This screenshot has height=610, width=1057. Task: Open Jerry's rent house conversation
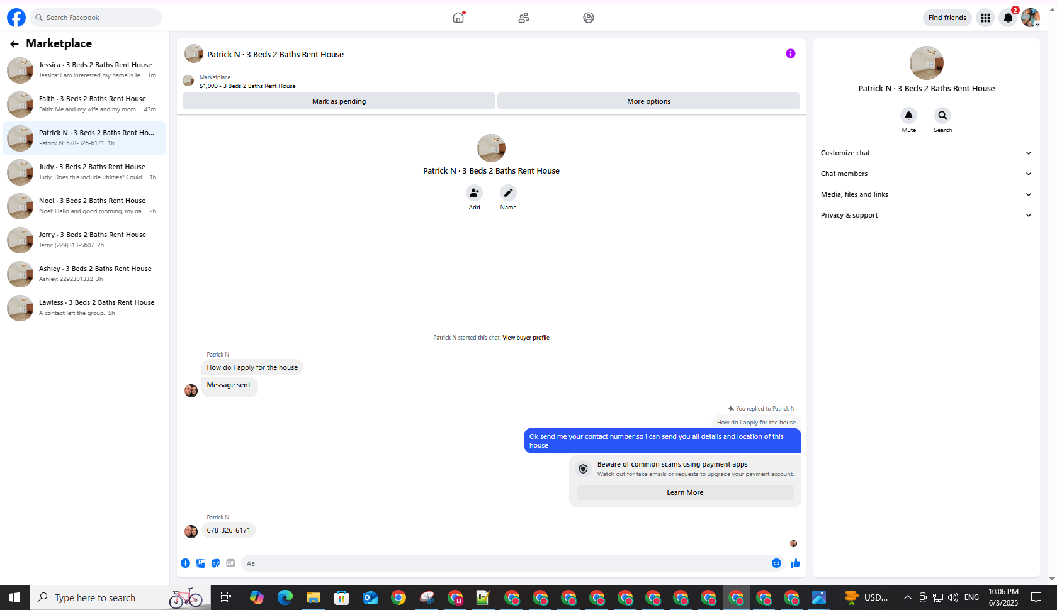(x=84, y=240)
